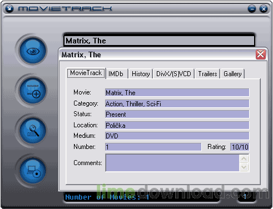Click the computer and disc round button
273x209 pixels.
tap(33, 171)
